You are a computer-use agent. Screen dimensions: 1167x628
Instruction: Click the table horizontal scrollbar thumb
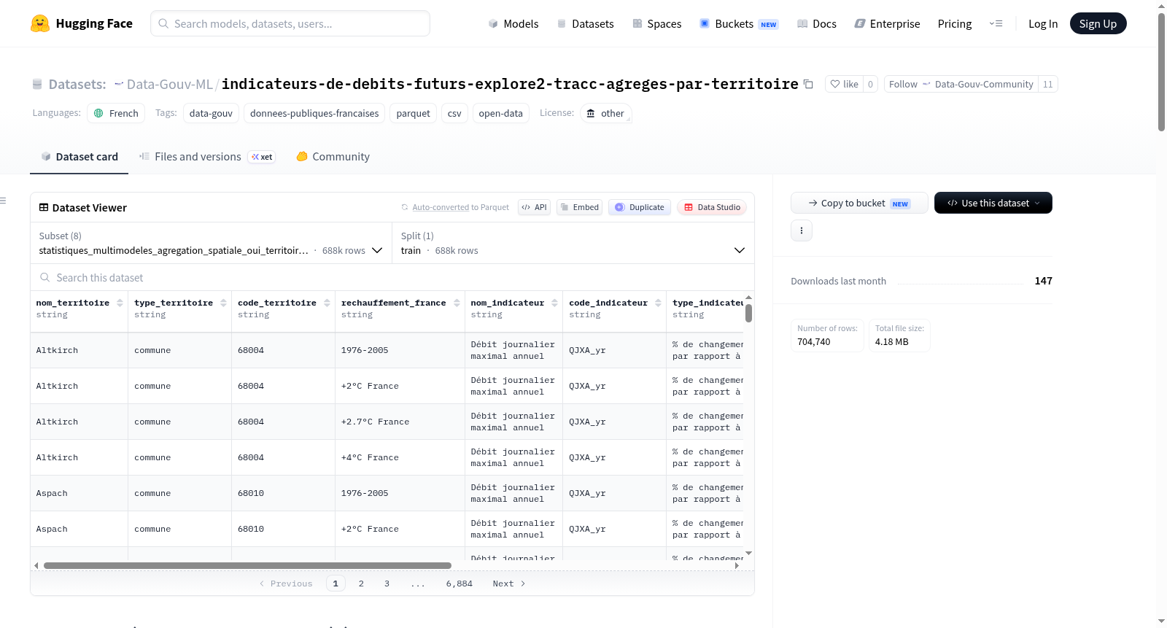pyautogui.click(x=247, y=565)
